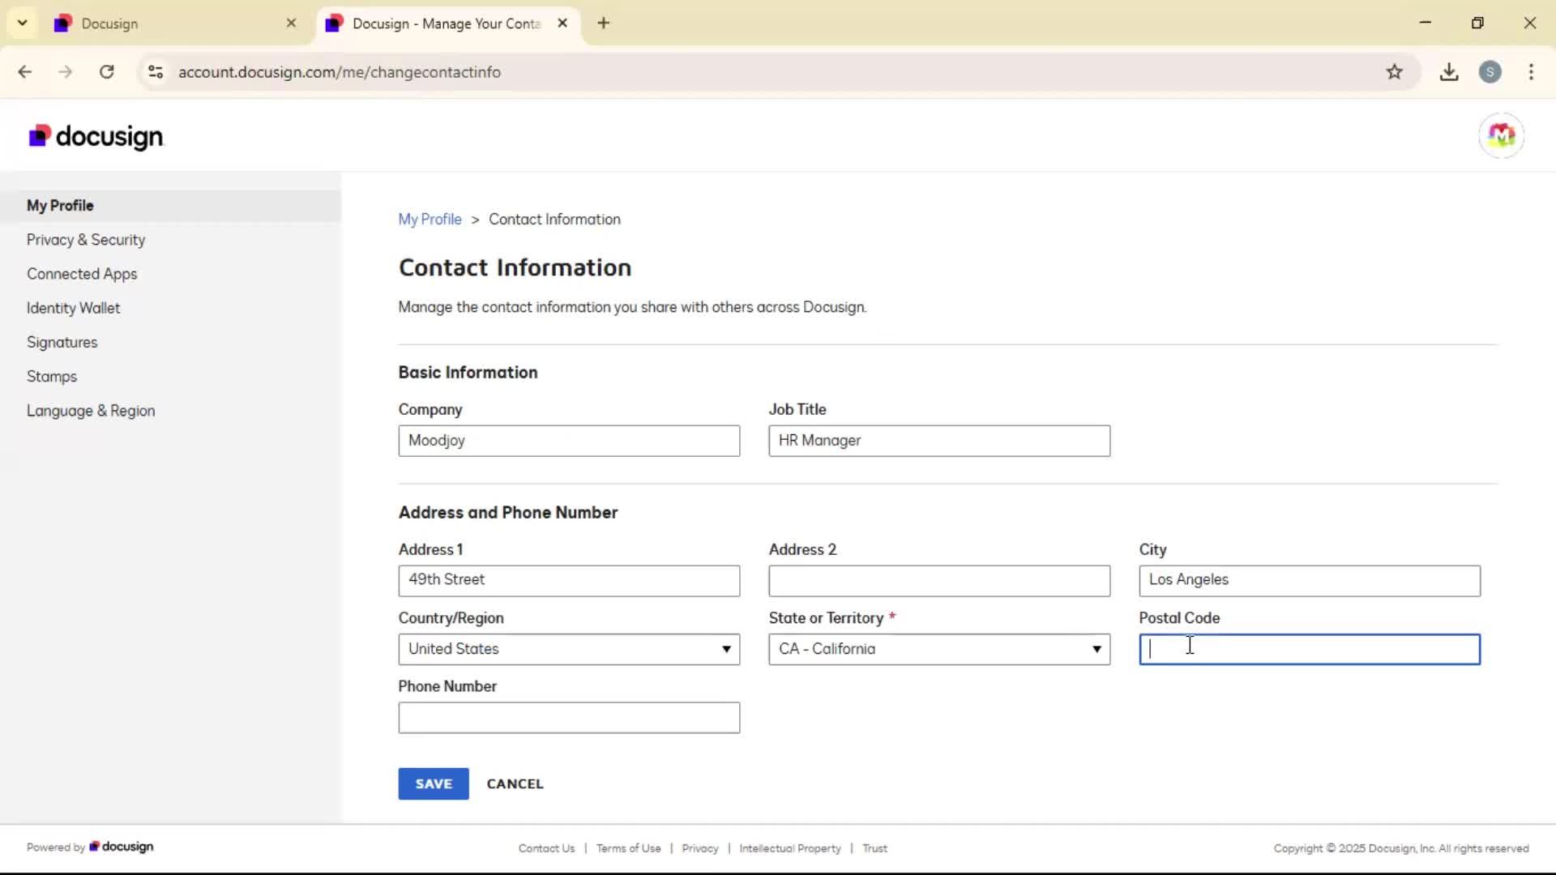This screenshot has width=1556, height=875.
Task: Click the Country/Region label
Action: click(451, 618)
